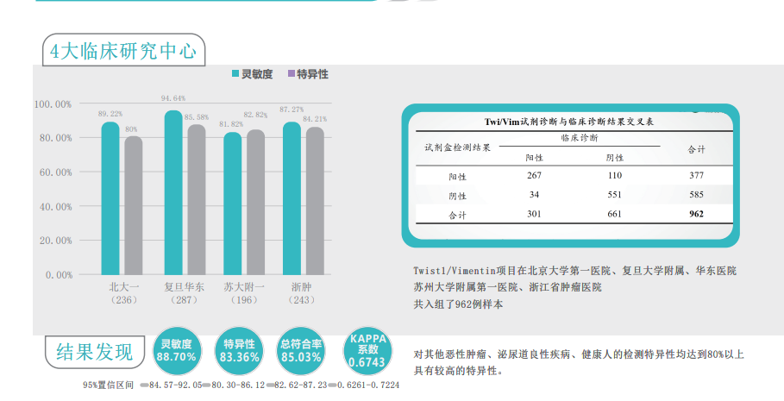The image size is (784, 401).
Task: Select the bold 962 total cell
Action: pos(696,214)
